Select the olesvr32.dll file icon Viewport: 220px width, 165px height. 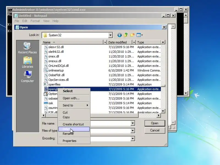[x=46, y=47]
